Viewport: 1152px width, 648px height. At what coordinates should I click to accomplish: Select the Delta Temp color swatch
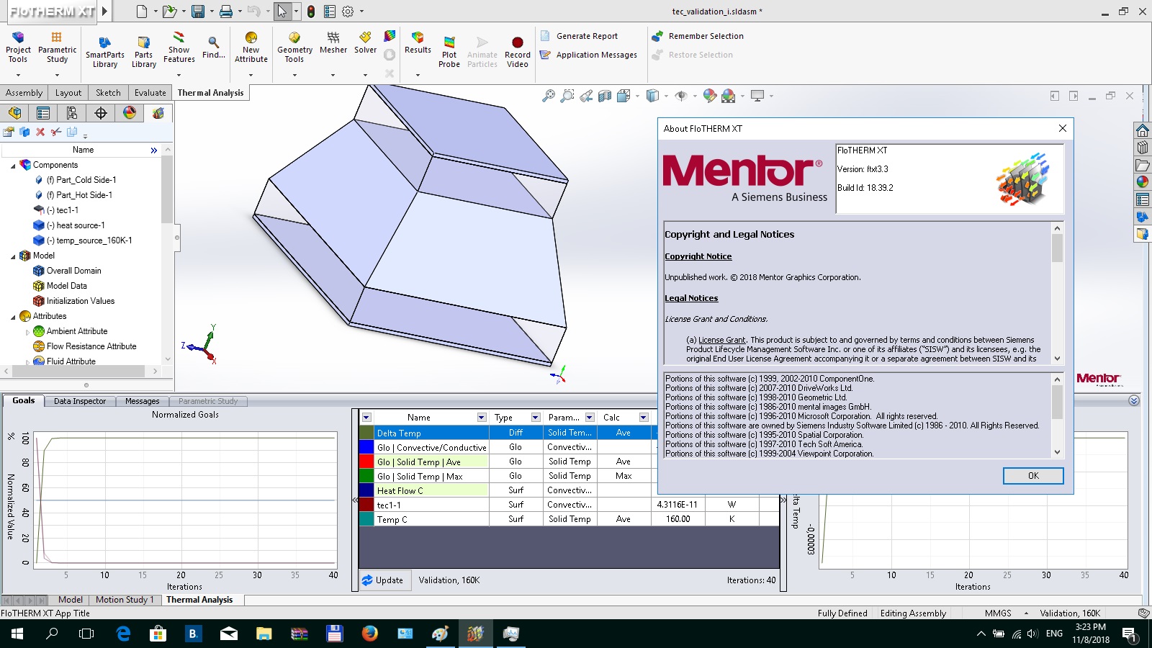point(366,433)
